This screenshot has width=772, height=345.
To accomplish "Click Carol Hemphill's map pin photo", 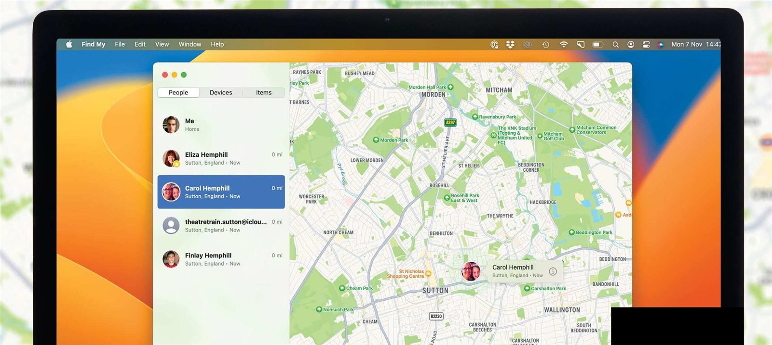I will [471, 271].
